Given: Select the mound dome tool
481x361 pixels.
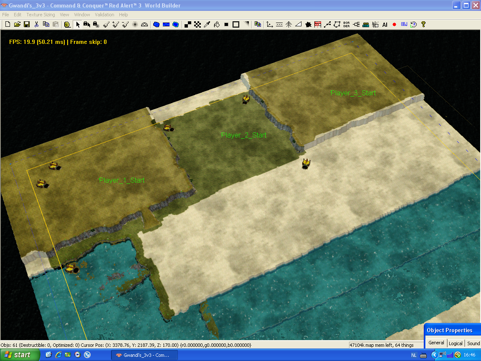Looking at the screenshot, I should pos(144,24).
